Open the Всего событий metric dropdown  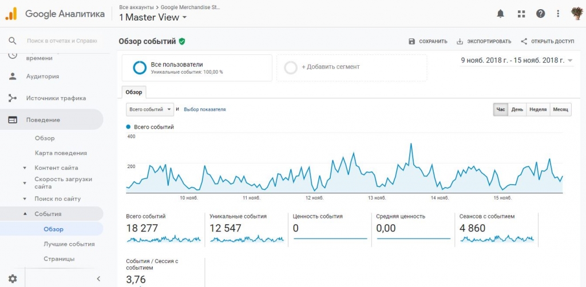pyautogui.click(x=150, y=110)
